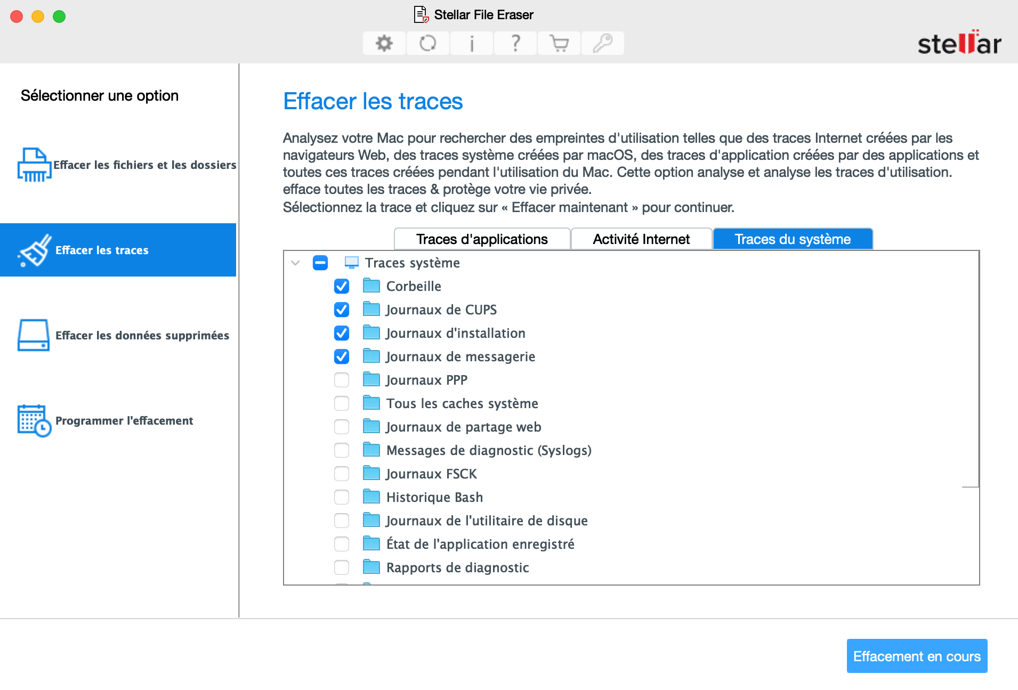Open the info (i) toolbar icon
Screen dimensions: 1018x690
pyautogui.click(x=472, y=43)
